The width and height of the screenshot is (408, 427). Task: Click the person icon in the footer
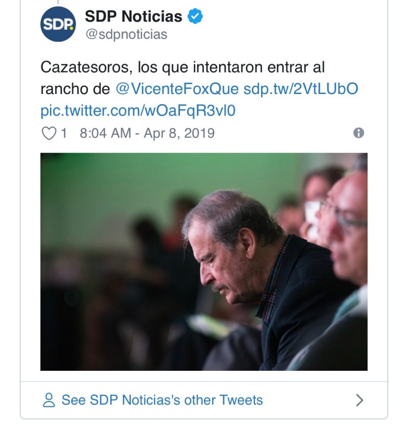pos(49,399)
